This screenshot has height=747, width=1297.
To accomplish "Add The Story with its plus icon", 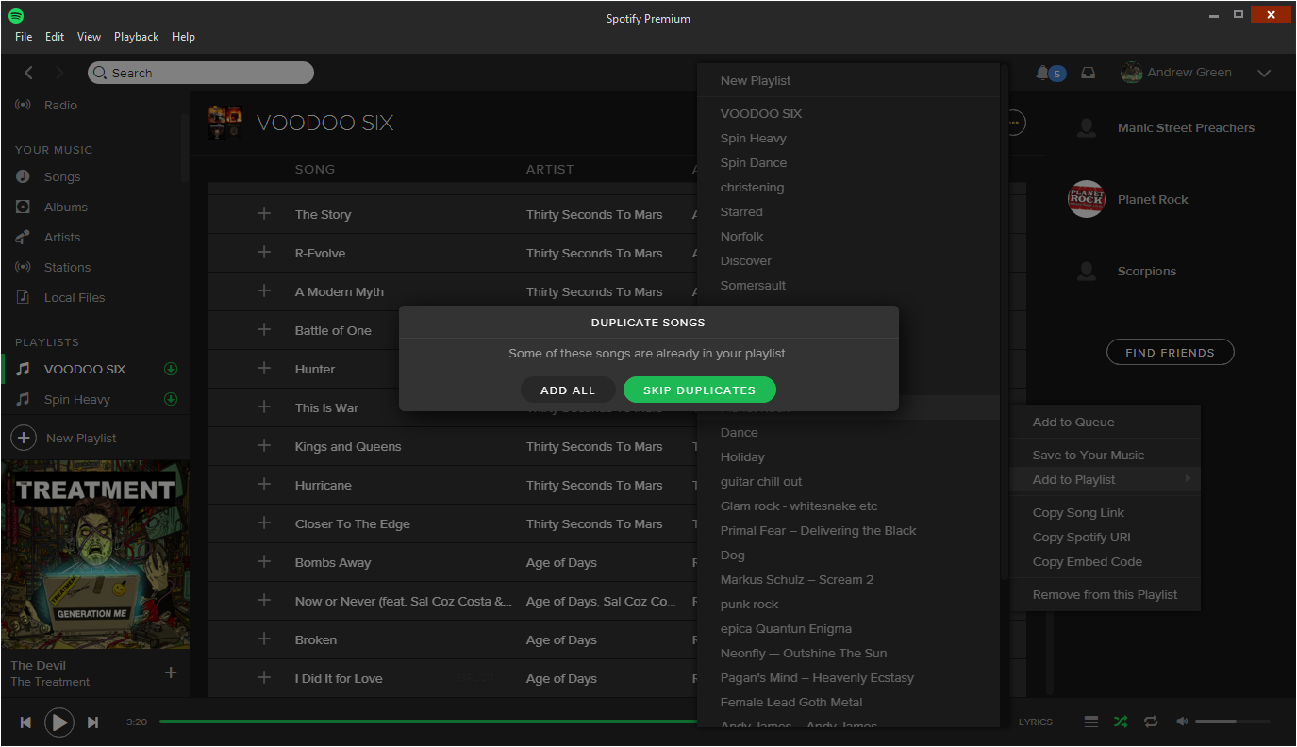I will click(x=264, y=214).
